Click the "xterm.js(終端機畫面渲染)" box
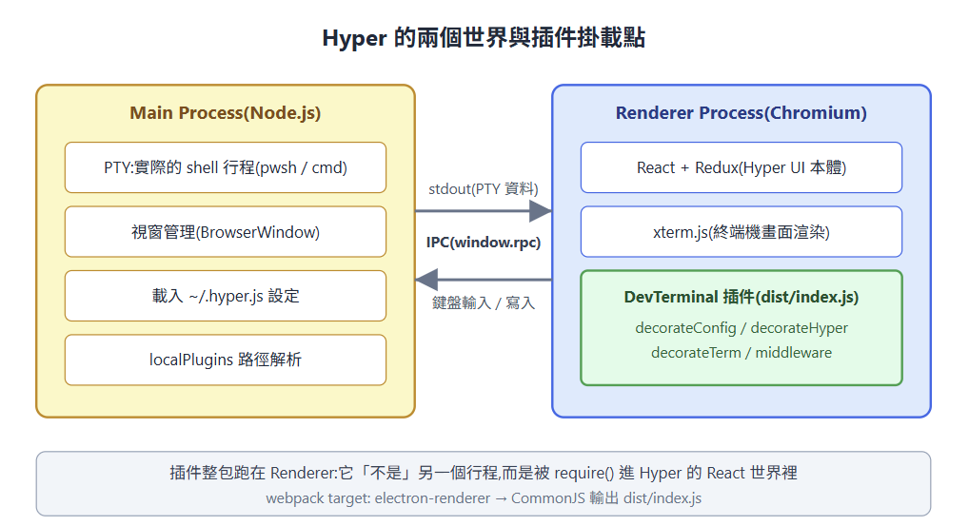Image resolution: width=969 pixels, height=526 pixels. tap(742, 231)
